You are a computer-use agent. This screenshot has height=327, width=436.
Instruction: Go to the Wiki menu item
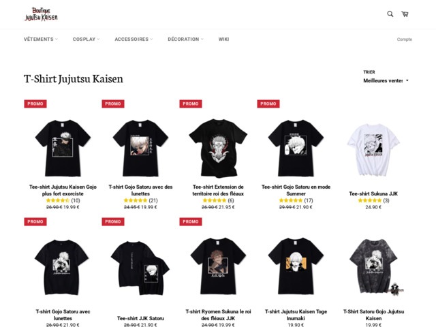coord(224,40)
